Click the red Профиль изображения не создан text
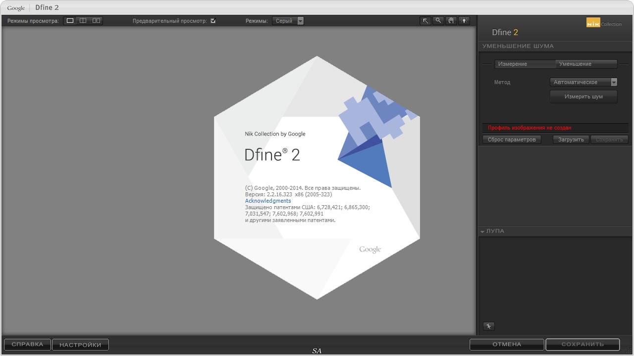This screenshot has height=356, width=634. point(529,128)
